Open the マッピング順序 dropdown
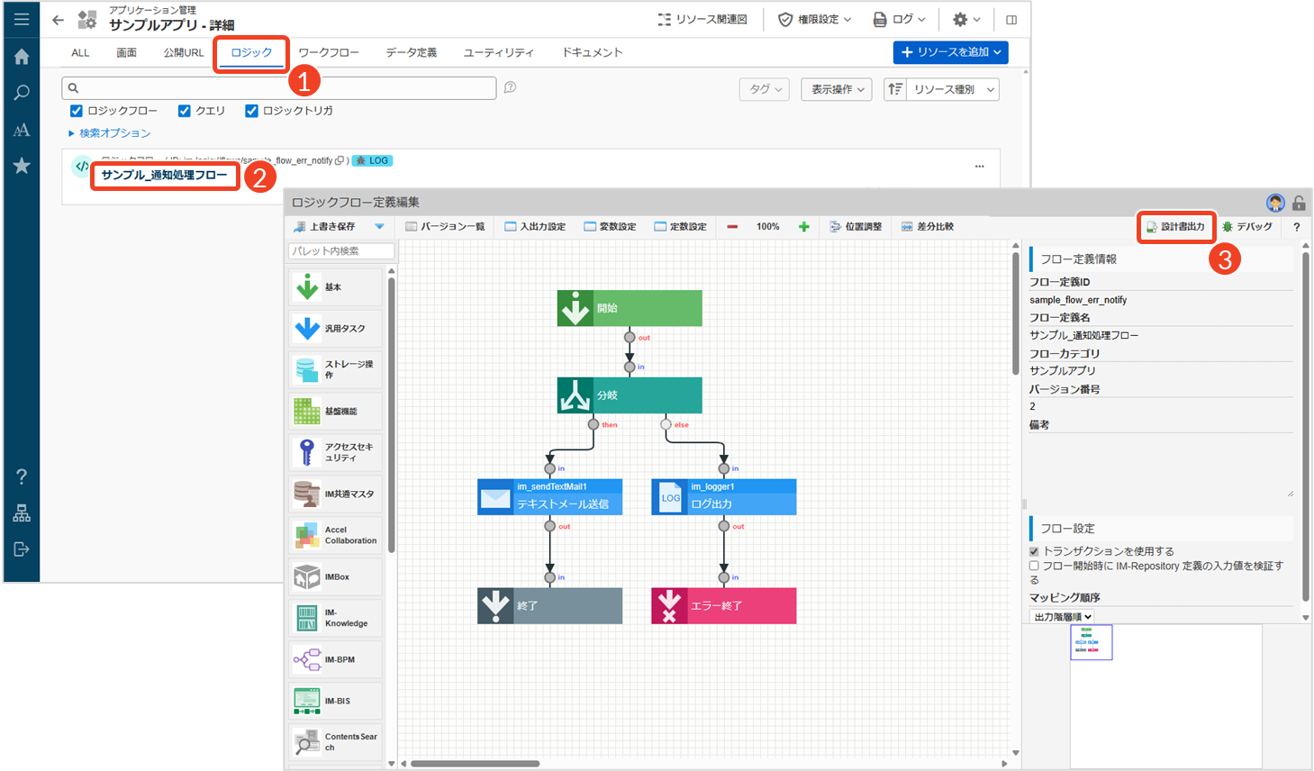1314x771 pixels. pyautogui.click(x=1062, y=617)
